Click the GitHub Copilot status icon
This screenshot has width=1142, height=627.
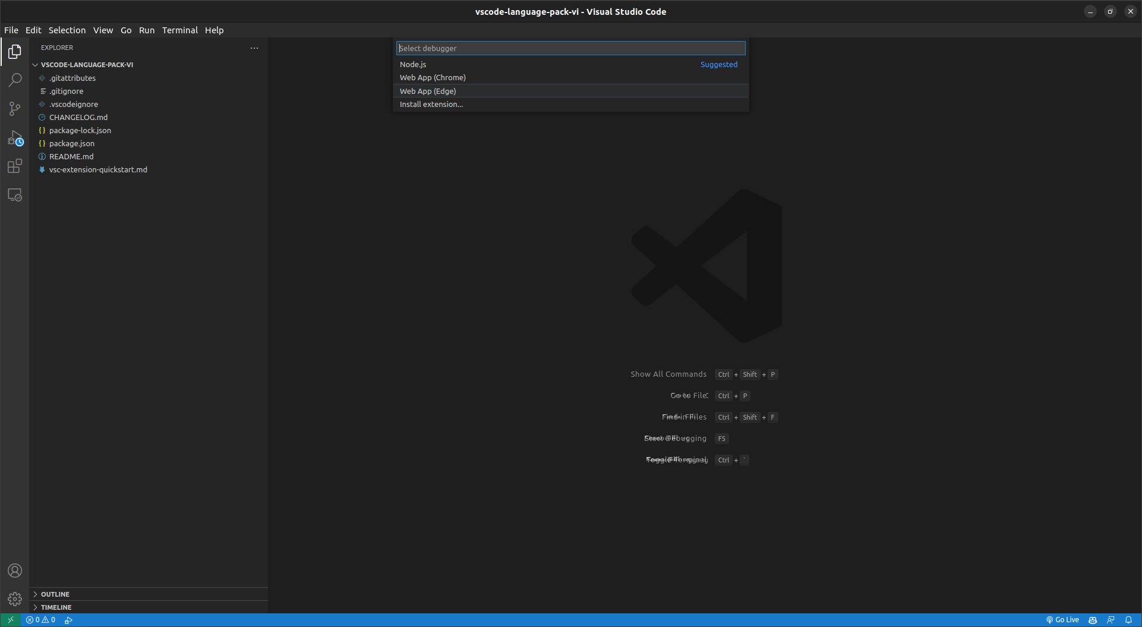[1093, 620]
